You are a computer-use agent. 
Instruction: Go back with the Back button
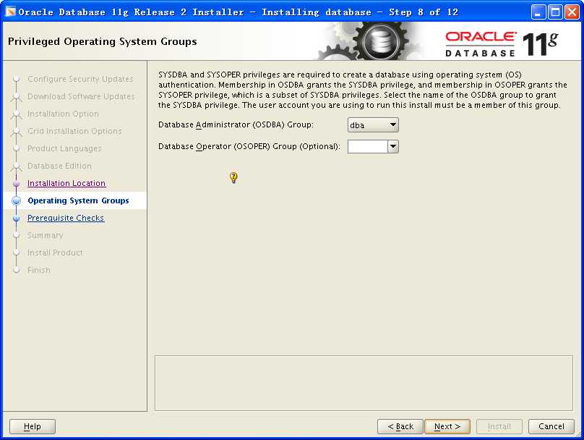[x=400, y=426]
